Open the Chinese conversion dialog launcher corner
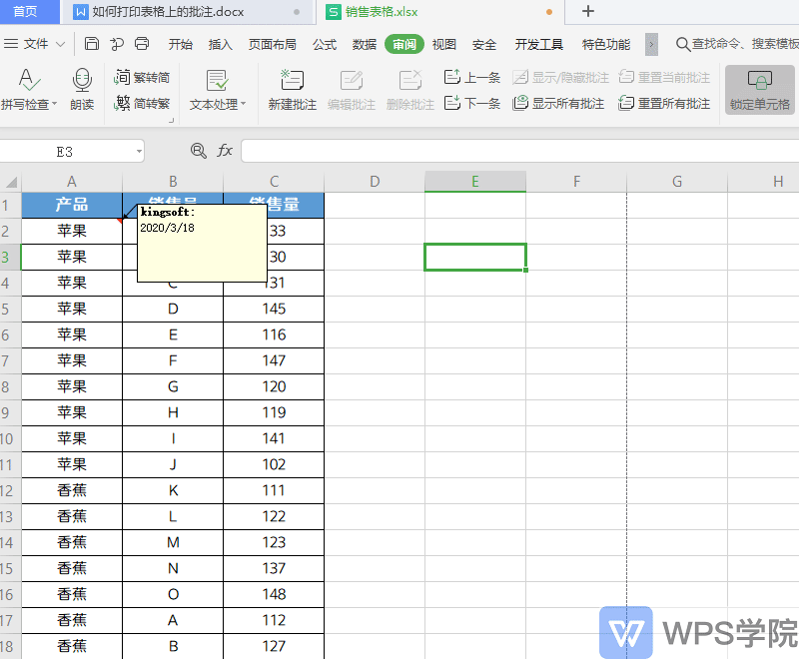799x659 pixels. click(171, 121)
